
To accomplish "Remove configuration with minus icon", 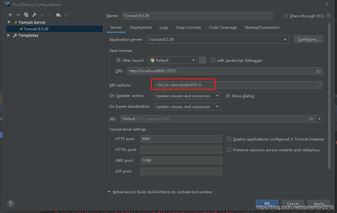I will pos(18,15).
